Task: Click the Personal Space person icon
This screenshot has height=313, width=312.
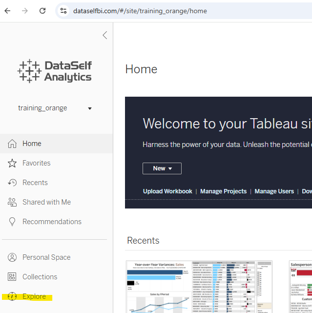Action: pos(12,257)
